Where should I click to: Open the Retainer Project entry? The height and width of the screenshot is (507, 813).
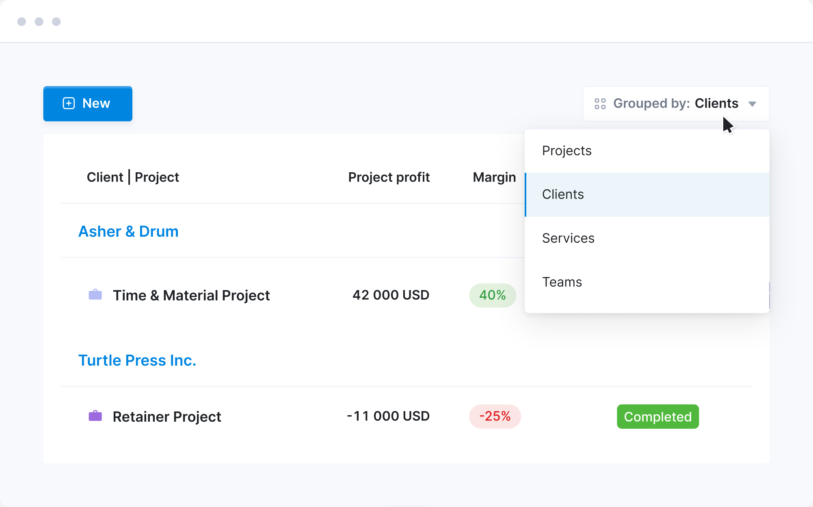(167, 417)
